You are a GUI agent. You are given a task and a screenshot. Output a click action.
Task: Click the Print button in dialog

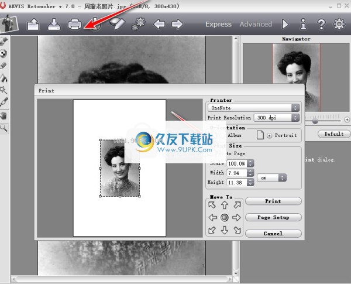[x=273, y=201]
